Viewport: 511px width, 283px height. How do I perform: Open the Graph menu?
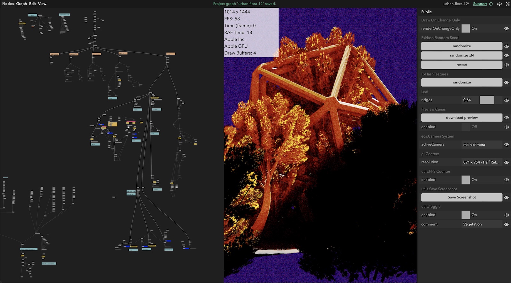[x=21, y=4]
